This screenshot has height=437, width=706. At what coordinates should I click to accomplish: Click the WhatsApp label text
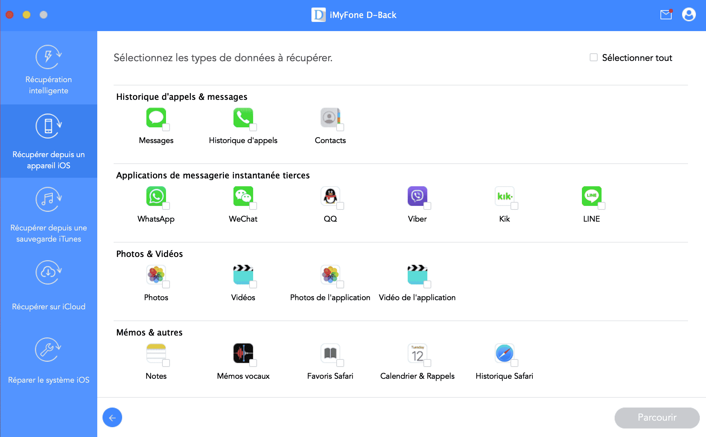pos(156,219)
